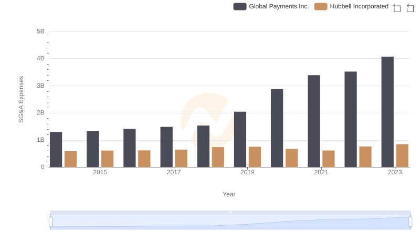The image size is (420, 242).
Task: Click the Year axis title
Action: 229,194
